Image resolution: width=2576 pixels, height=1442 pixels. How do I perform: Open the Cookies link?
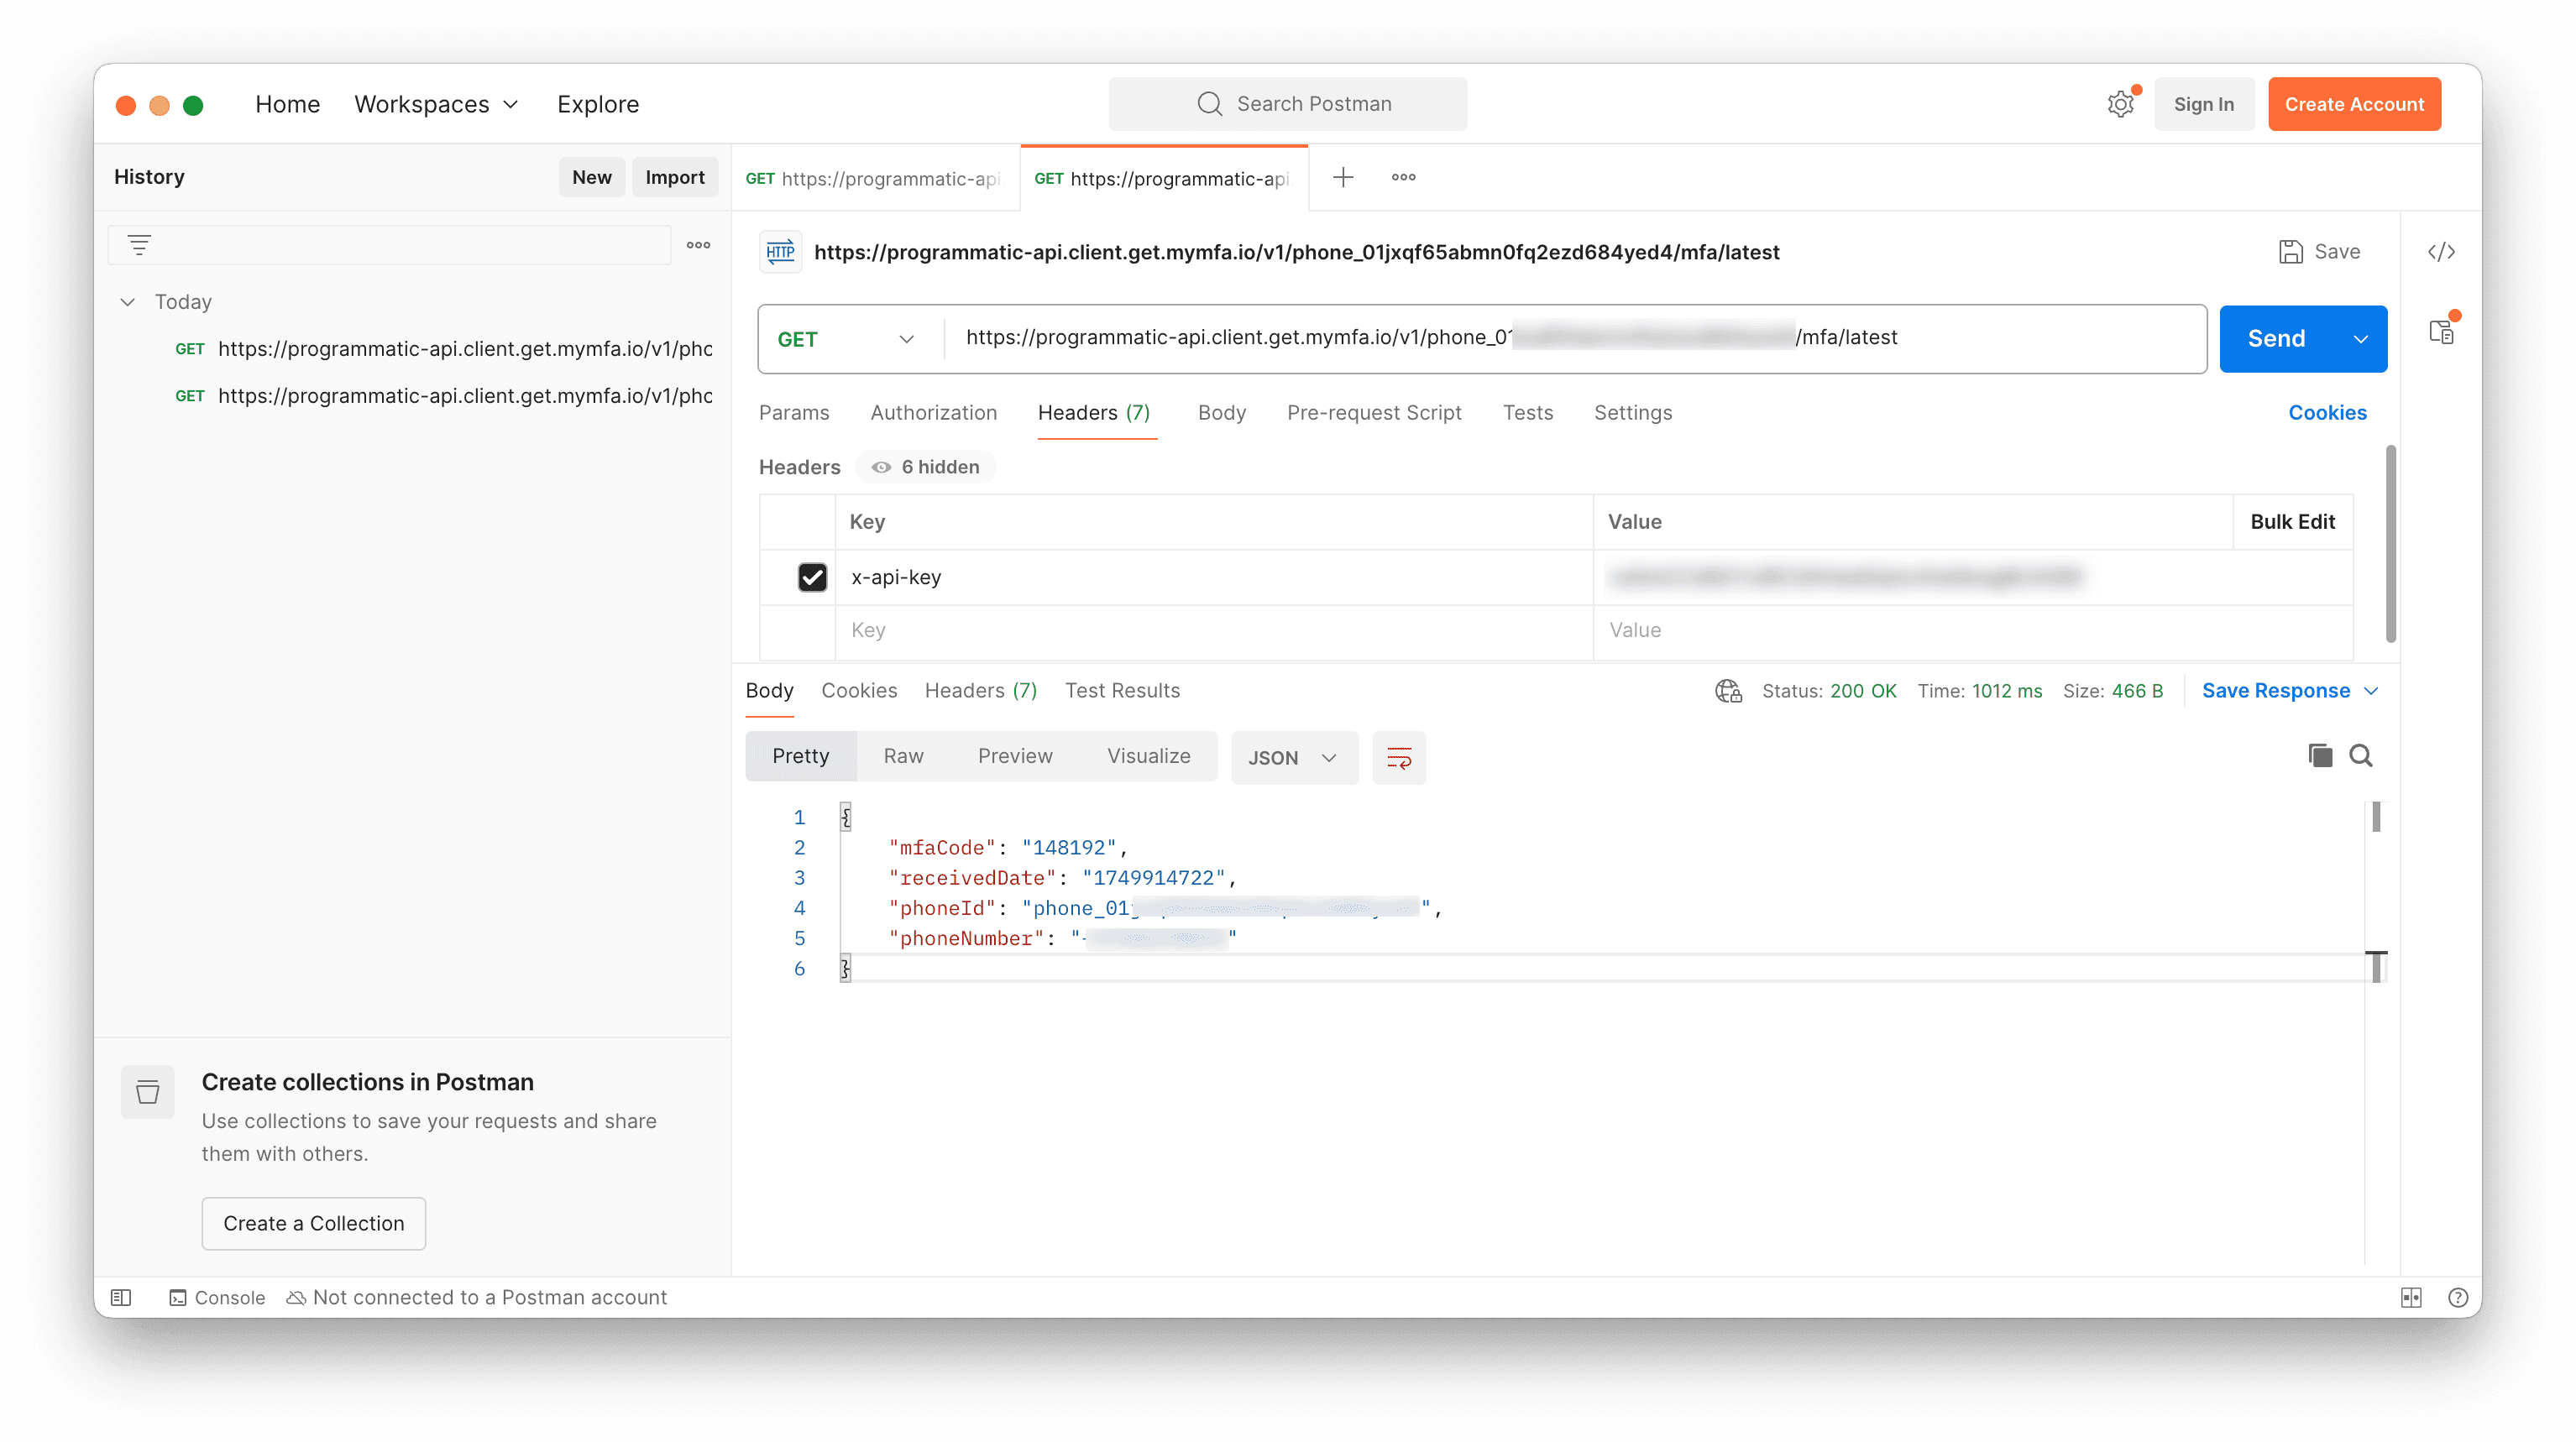(x=2327, y=413)
